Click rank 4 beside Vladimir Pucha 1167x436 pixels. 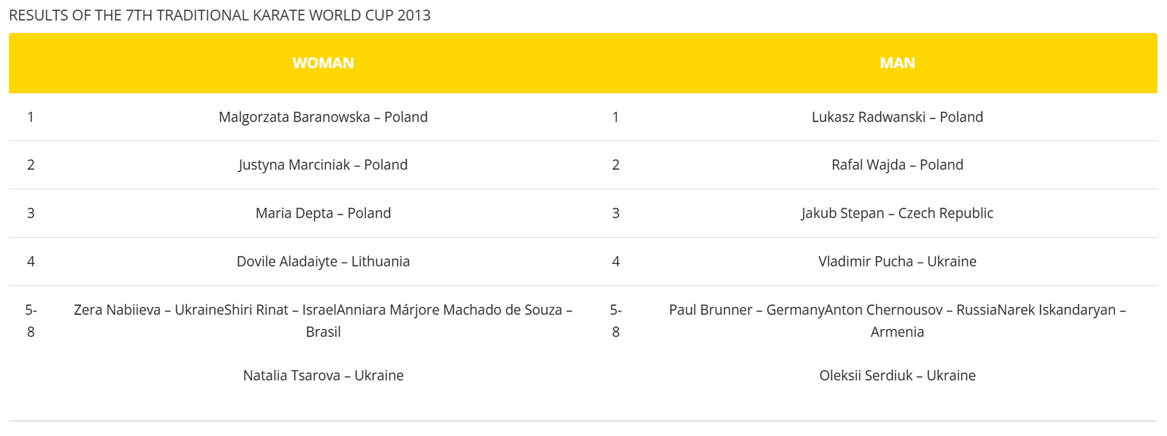coord(616,261)
